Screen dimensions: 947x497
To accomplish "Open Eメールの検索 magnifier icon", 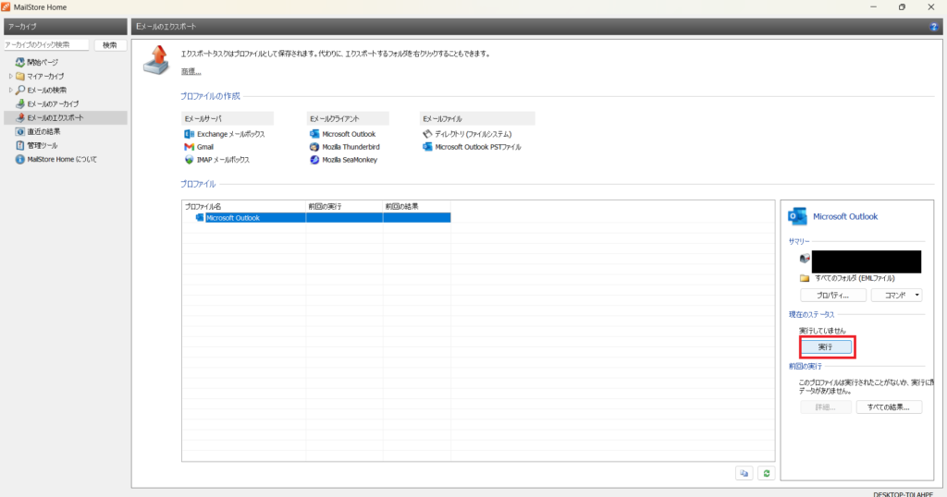I will pyautogui.click(x=20, y=90).
